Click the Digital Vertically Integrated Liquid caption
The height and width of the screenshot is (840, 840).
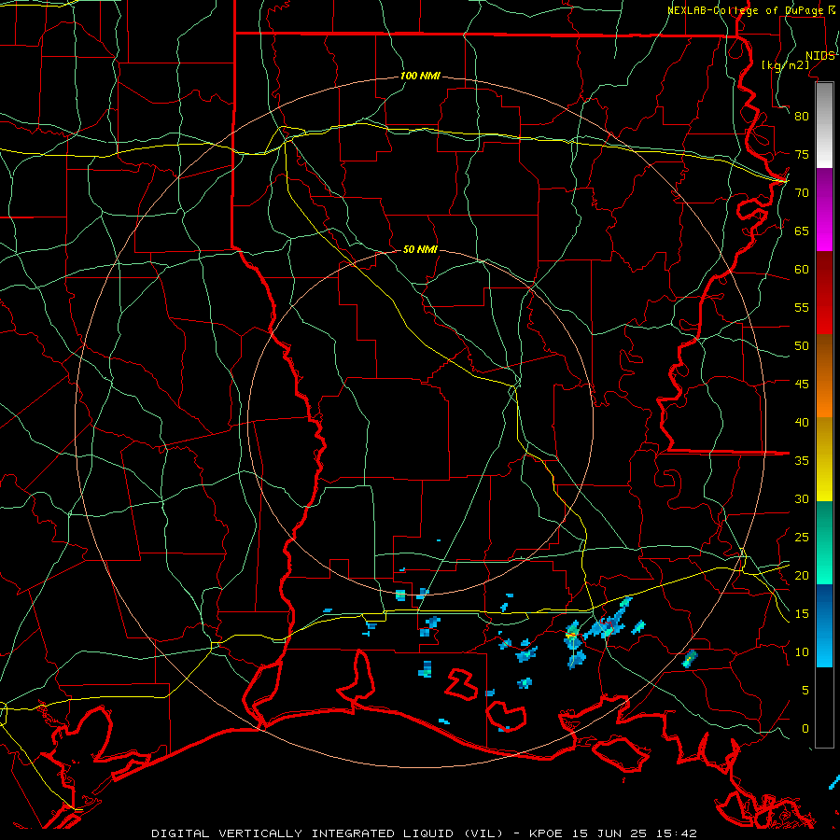click(425, 833)
